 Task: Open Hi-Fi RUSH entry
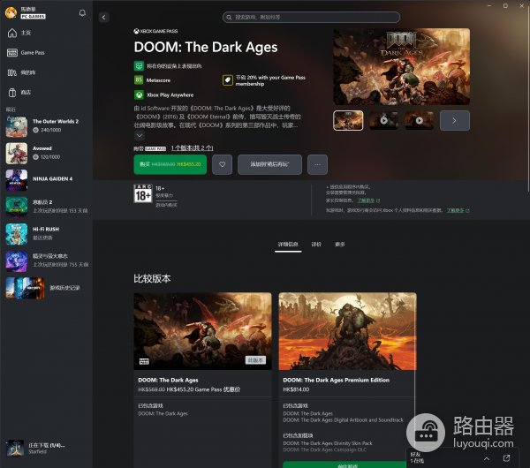[46, 233]
